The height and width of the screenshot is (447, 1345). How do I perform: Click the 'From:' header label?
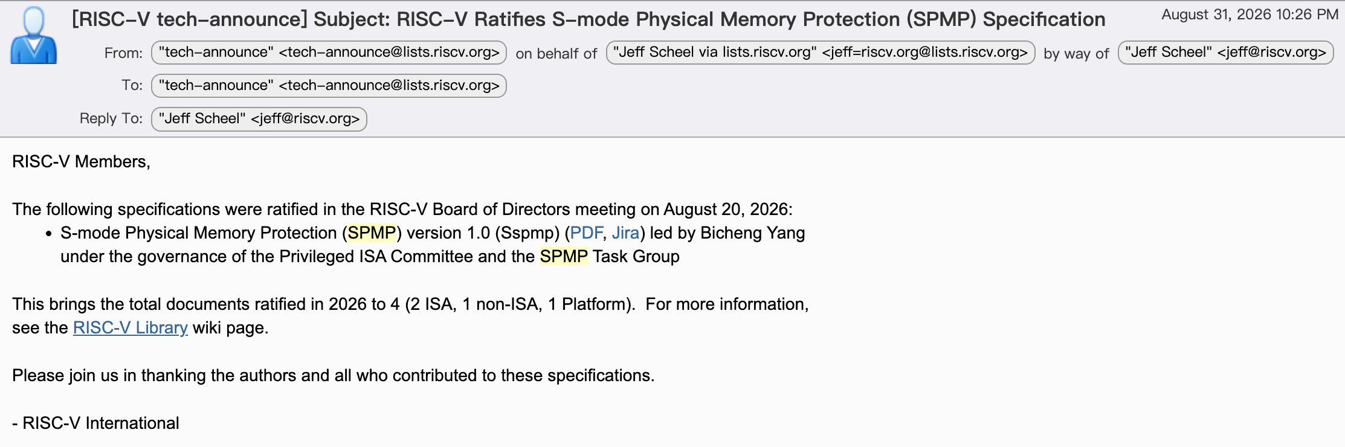click(123, 53)
